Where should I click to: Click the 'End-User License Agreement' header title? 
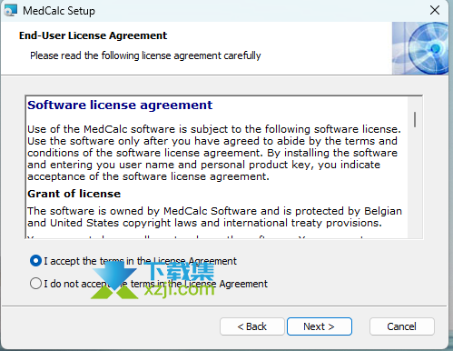(x=93, y=35)
